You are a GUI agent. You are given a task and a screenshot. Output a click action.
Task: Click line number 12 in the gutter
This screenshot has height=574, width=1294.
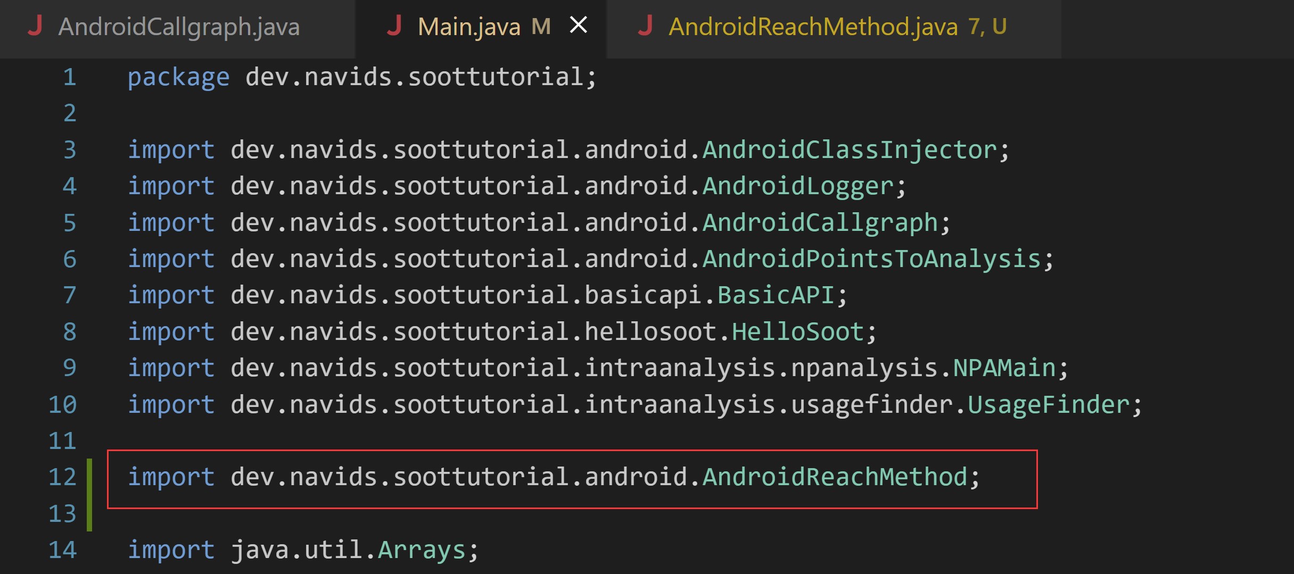pos(63,477)
